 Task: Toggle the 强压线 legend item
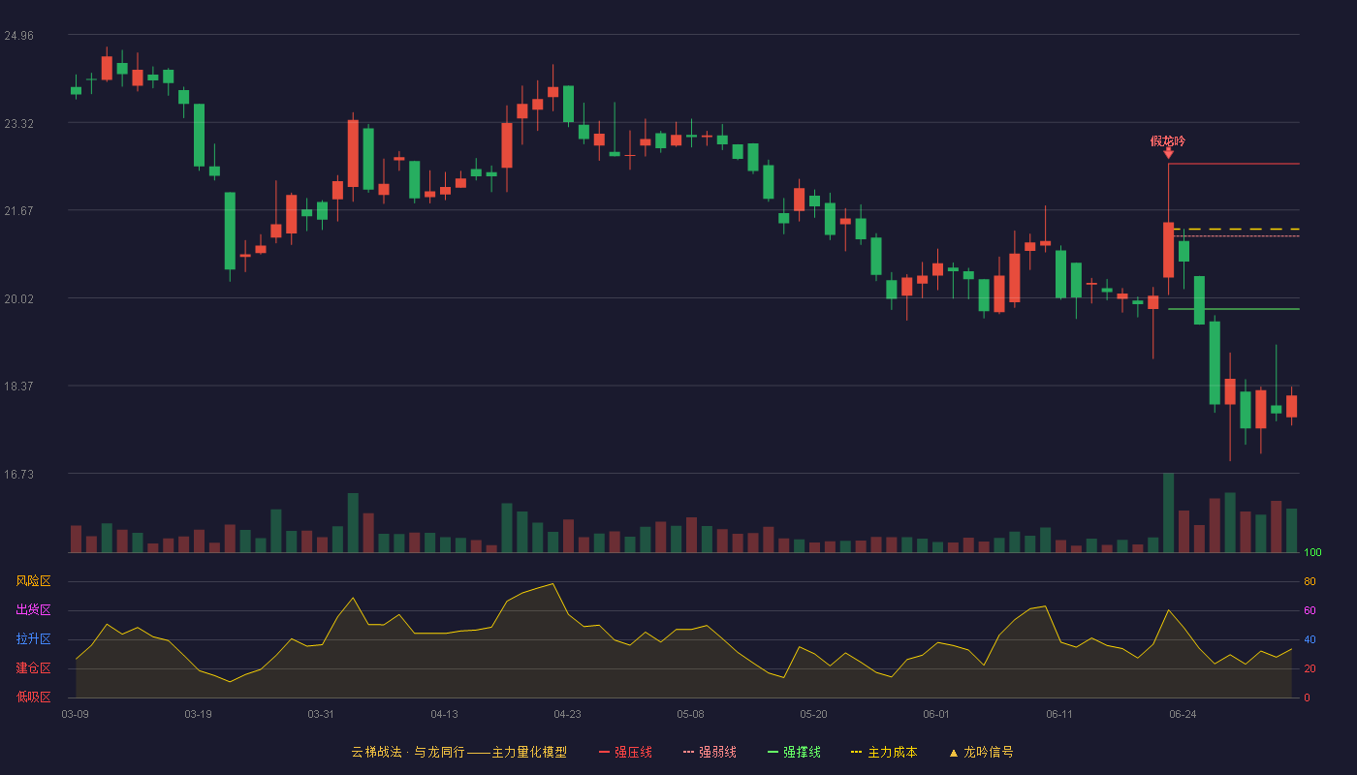[x=625, y=752]
